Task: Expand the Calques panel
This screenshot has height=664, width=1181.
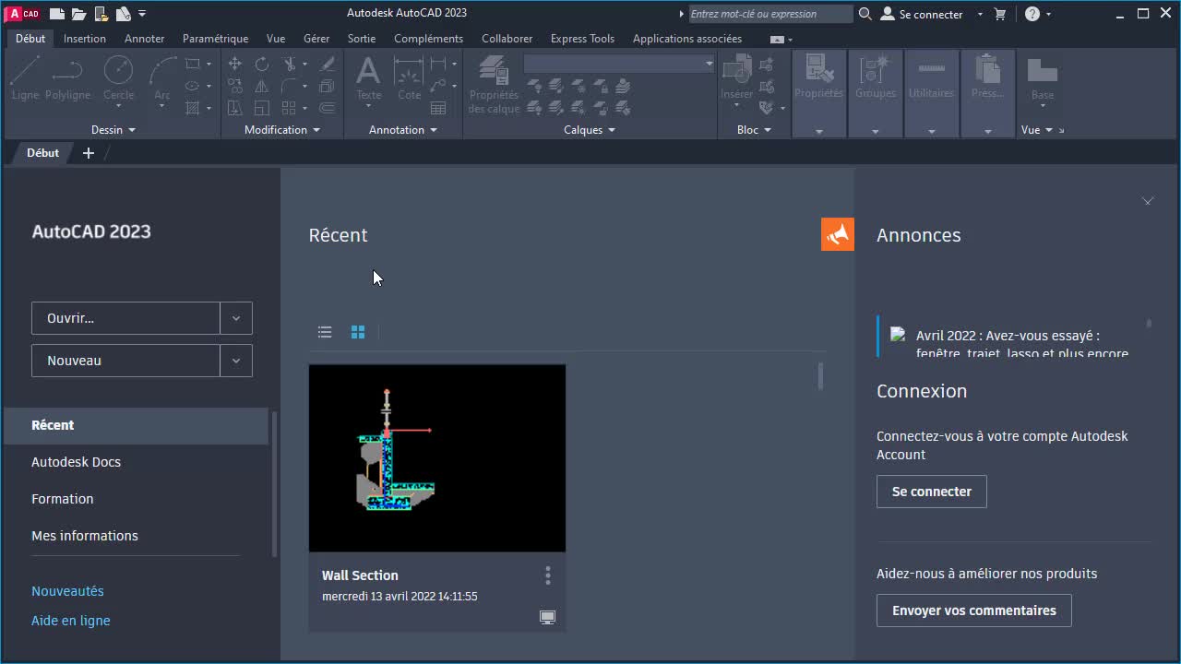Action: (x=590, y=130)
